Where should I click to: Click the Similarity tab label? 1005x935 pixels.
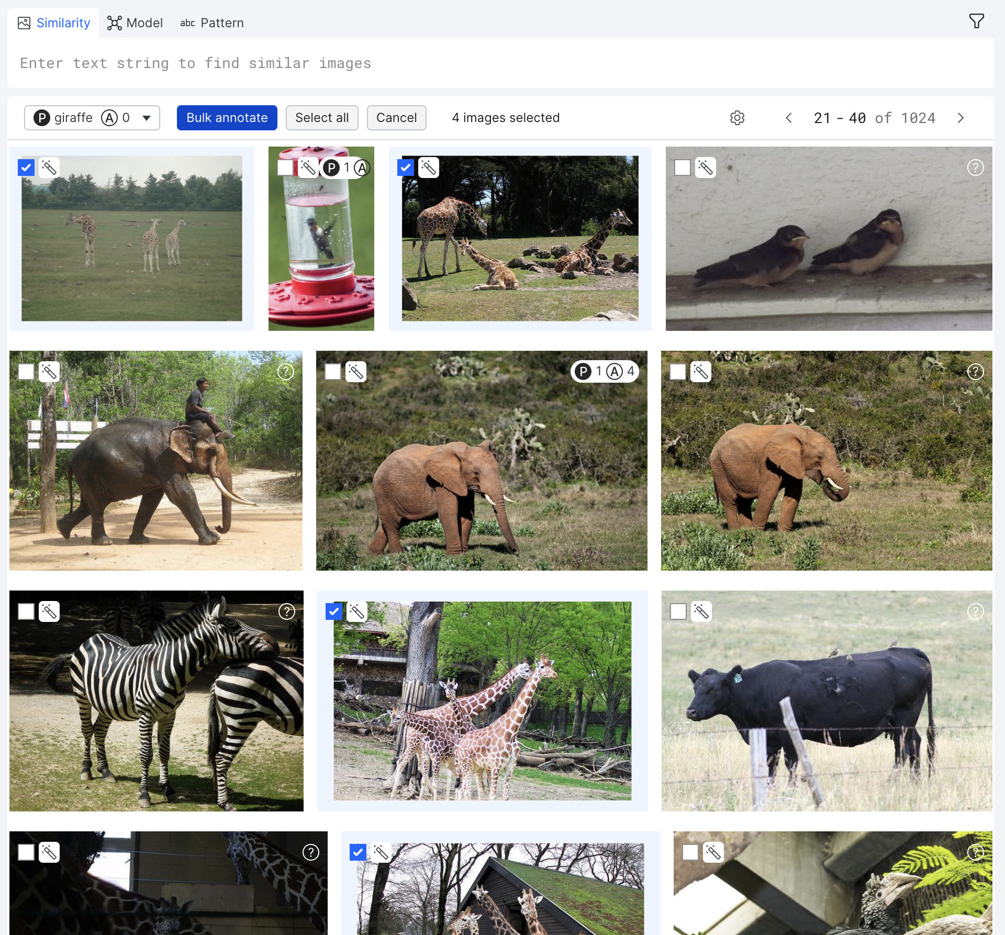(x=63, y=23)
